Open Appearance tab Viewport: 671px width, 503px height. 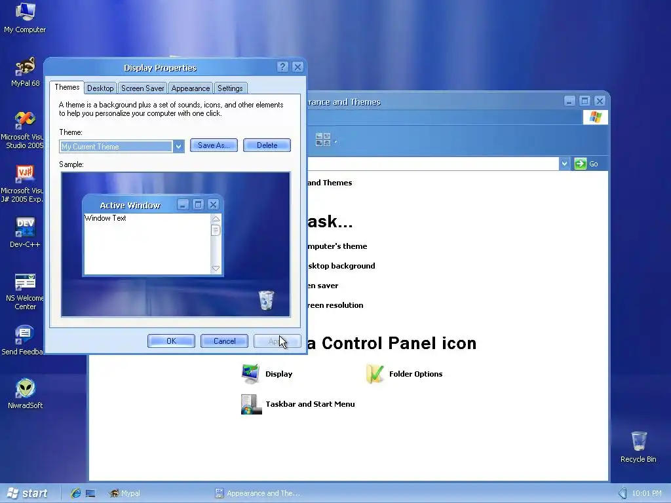[x=191, y=88]
